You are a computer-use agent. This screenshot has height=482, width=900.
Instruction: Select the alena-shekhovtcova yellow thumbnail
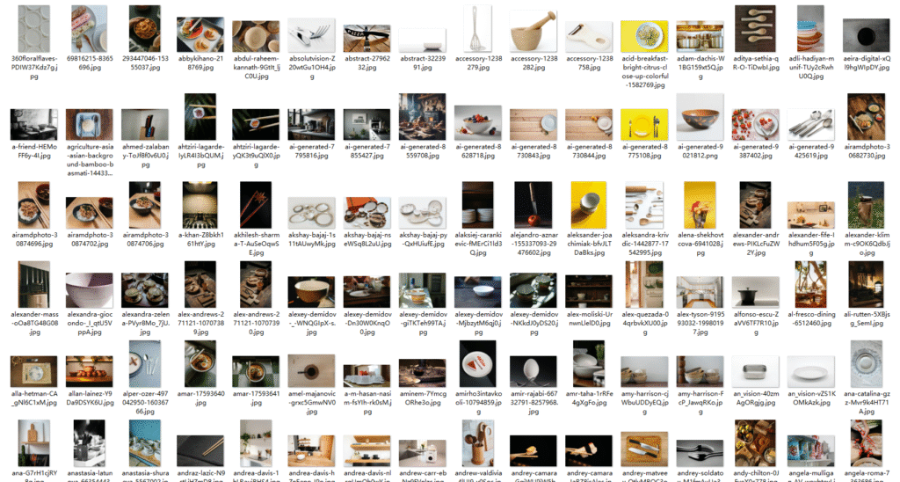(x=700, y=205)
